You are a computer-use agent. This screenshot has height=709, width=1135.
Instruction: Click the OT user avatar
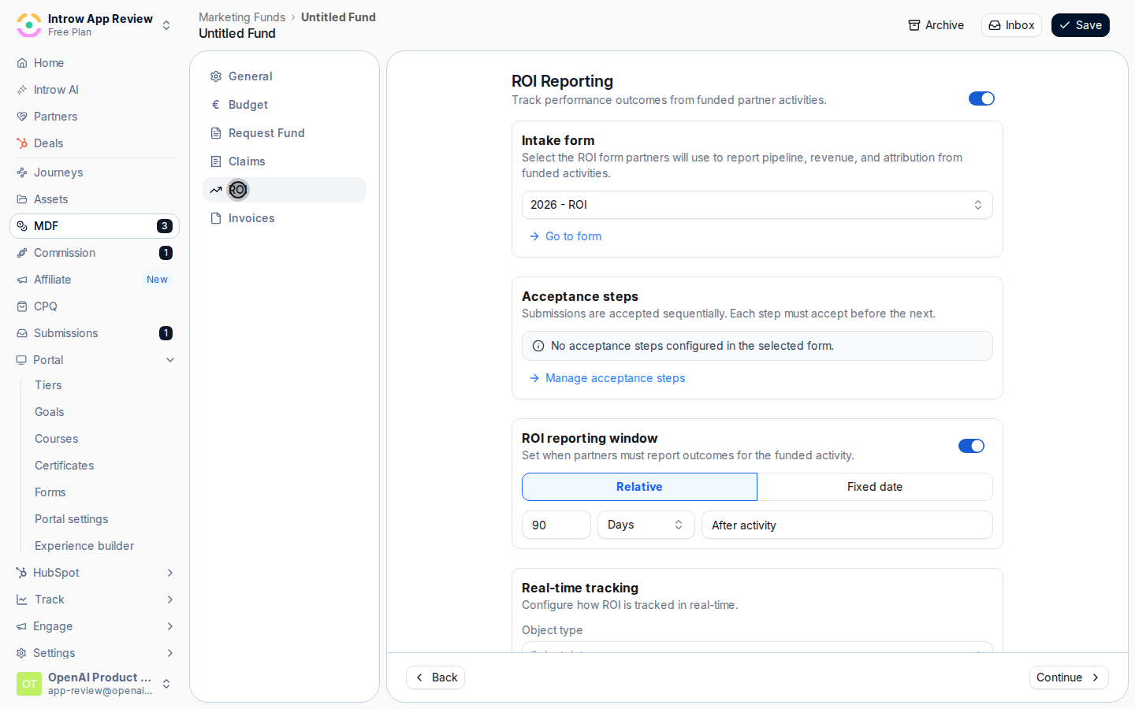click(x=29, y=684)
